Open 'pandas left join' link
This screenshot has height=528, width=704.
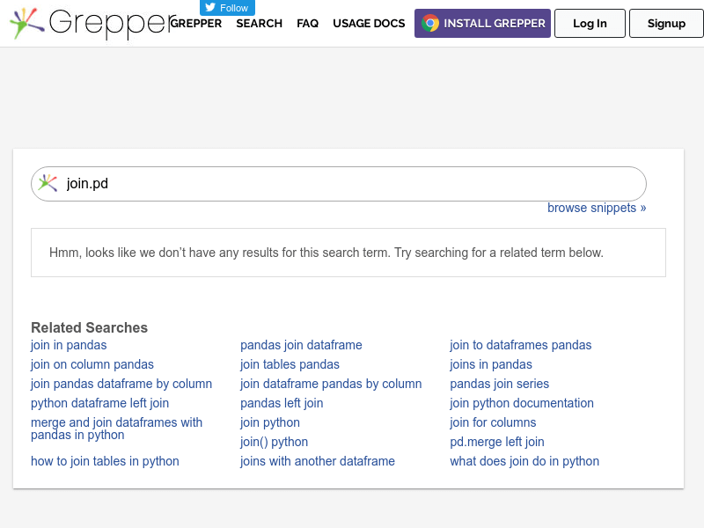click(x=282, y=403)
